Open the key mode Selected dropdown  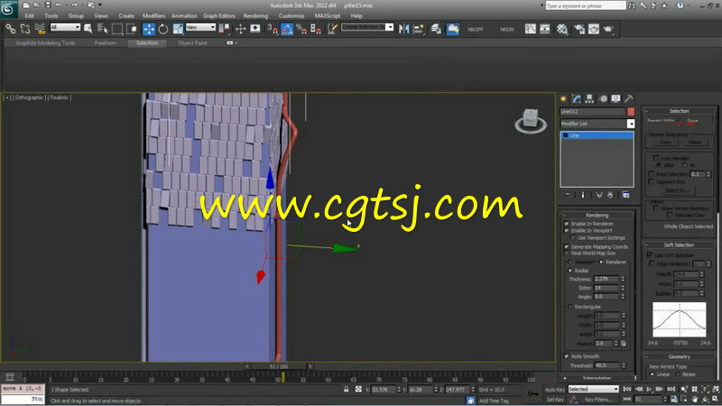593,390
